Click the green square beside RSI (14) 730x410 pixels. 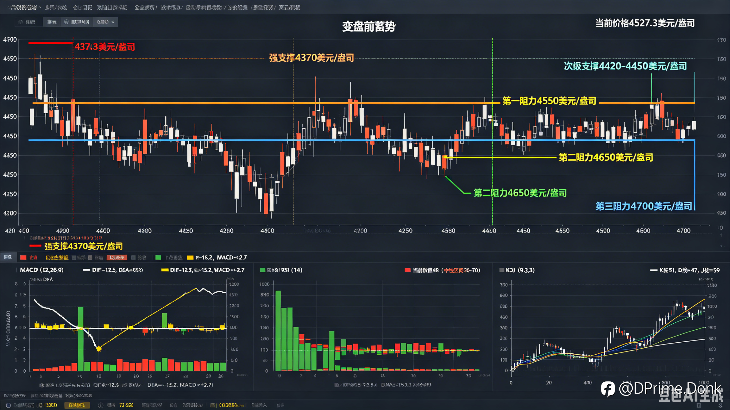262,270
